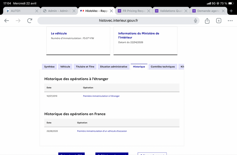
Task: Open the Synthèse tab
Action: [49, 67]
